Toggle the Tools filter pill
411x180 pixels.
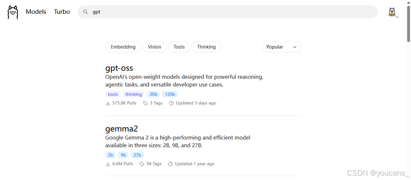pyautogui.click(x=179, y=47)
